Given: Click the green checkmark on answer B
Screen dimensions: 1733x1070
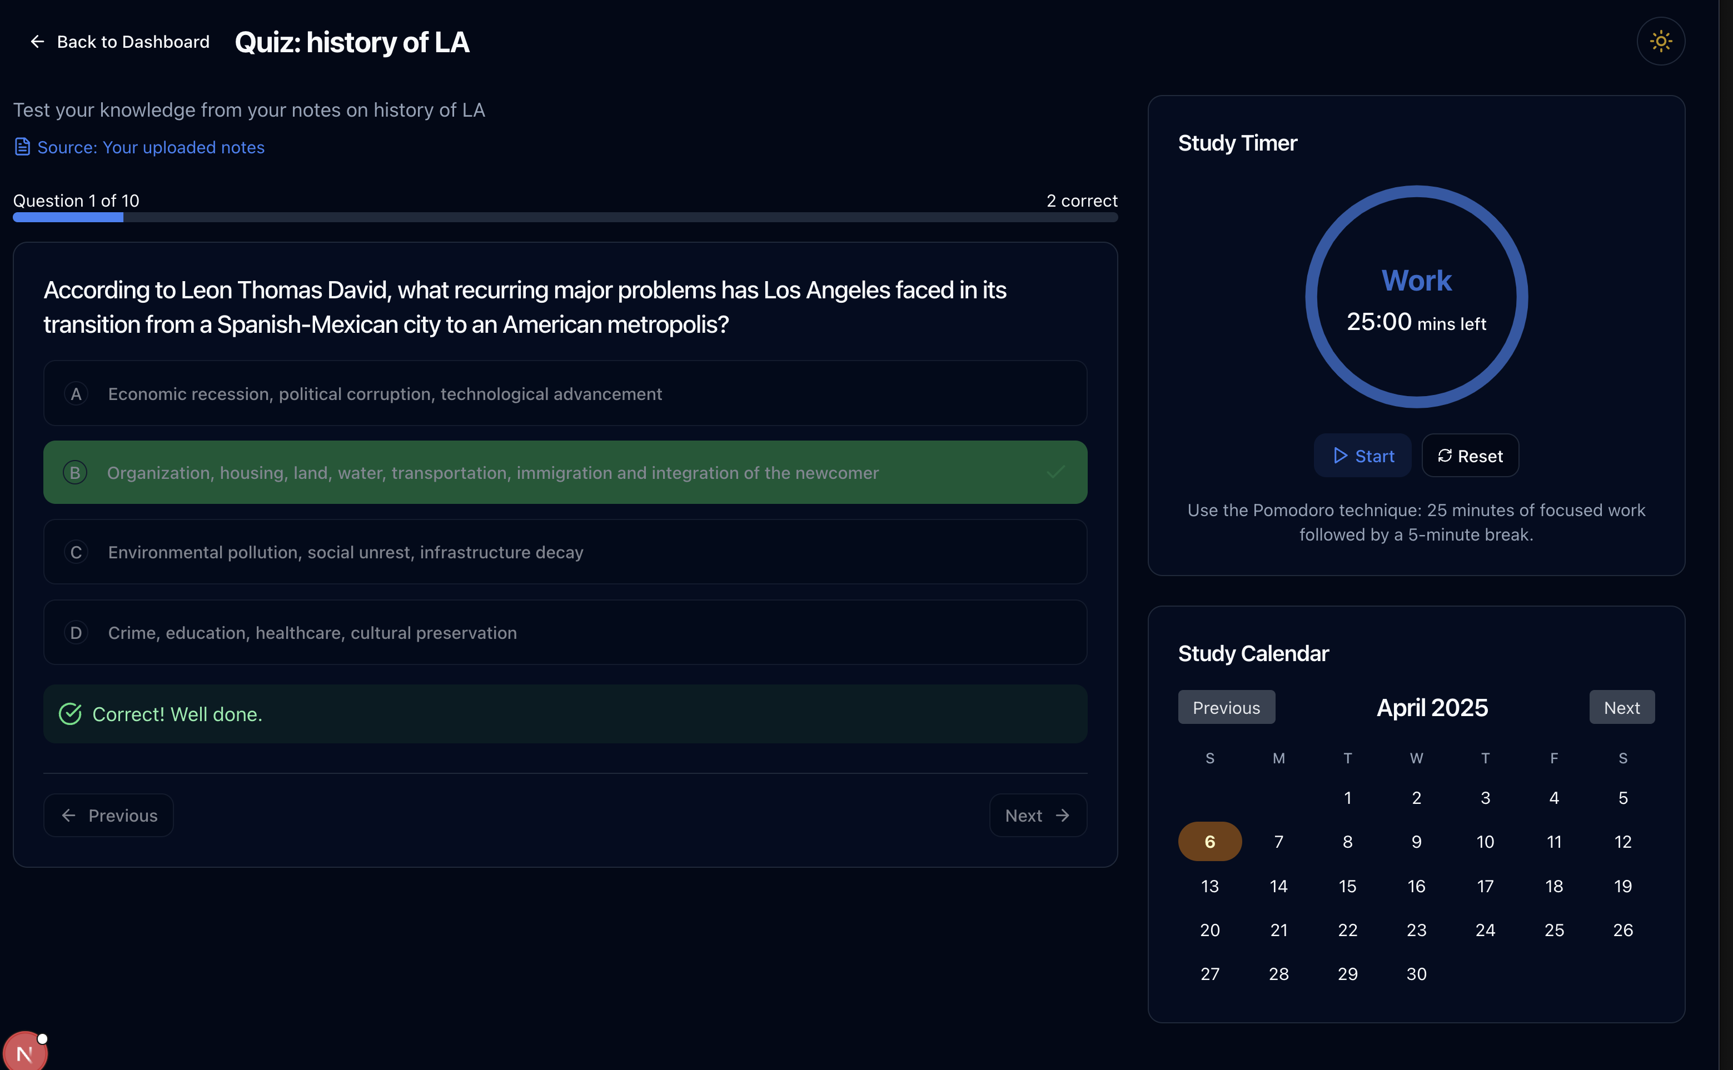Looking at the screenshot, I should [x=1055, y=472].
